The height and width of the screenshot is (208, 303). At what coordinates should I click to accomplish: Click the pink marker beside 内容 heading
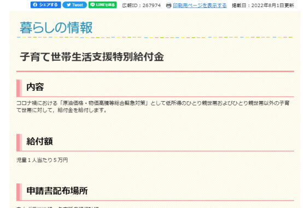click(19, 88)
